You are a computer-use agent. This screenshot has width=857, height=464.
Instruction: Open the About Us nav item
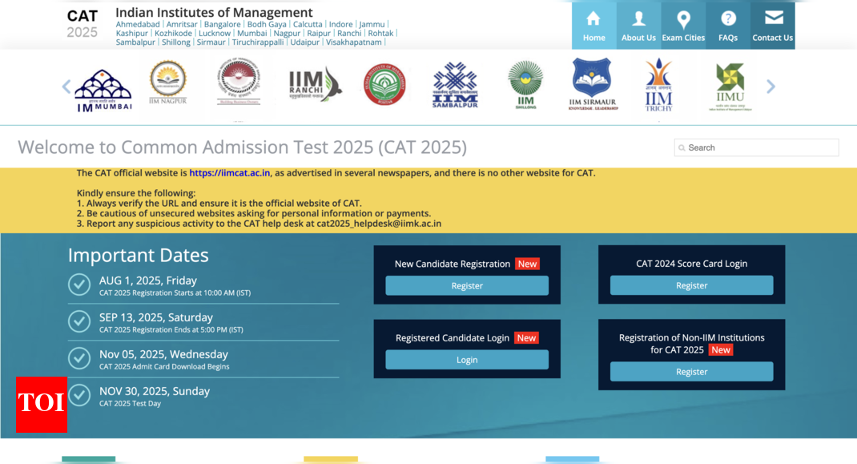pyautogui.click(x=638, y=26)
